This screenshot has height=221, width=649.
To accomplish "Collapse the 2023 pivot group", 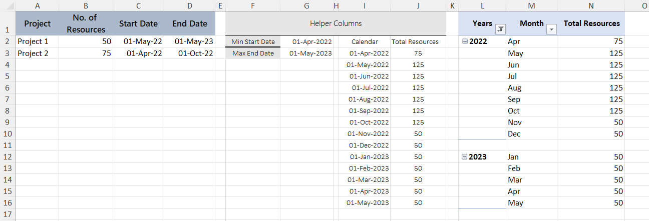I will 465,157.
